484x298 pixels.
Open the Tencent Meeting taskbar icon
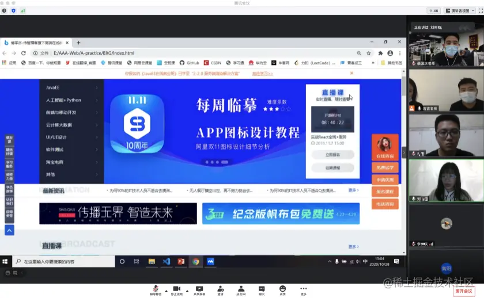[x=210, y=262]
